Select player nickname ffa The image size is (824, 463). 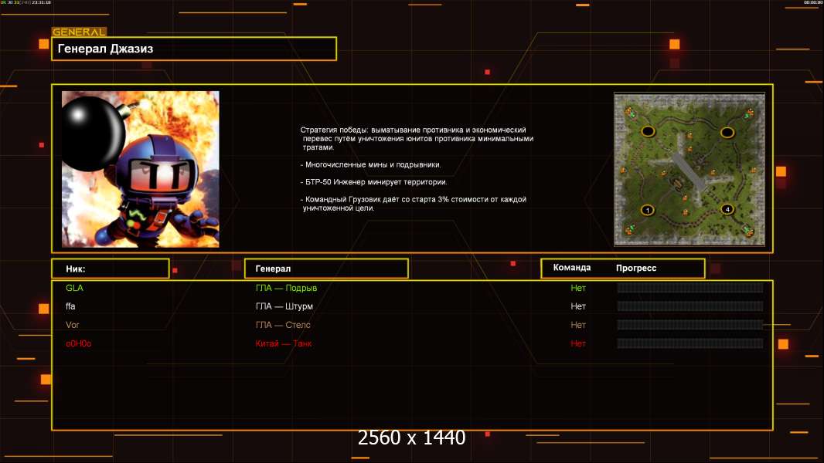tap(70, 306)
